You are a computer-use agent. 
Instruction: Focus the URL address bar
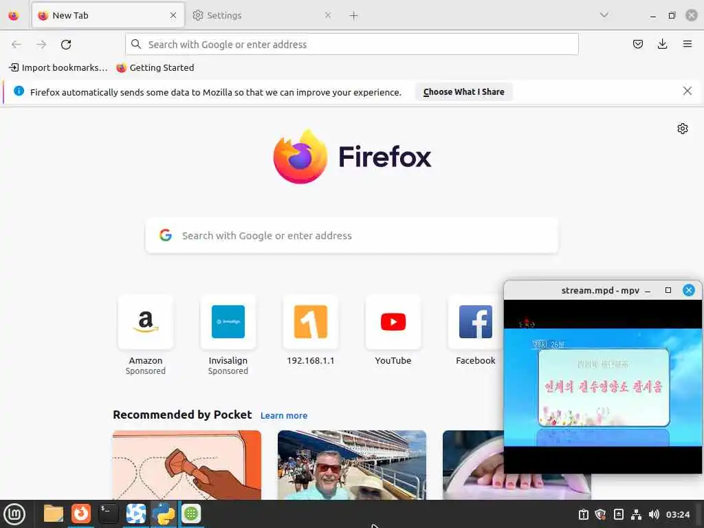click(352, 45)
